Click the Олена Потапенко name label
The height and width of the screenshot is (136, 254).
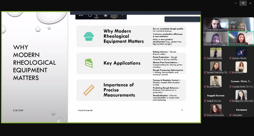(x=215, y=115)
